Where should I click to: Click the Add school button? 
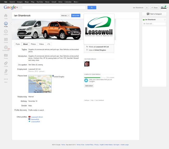[x=89, y=86]
